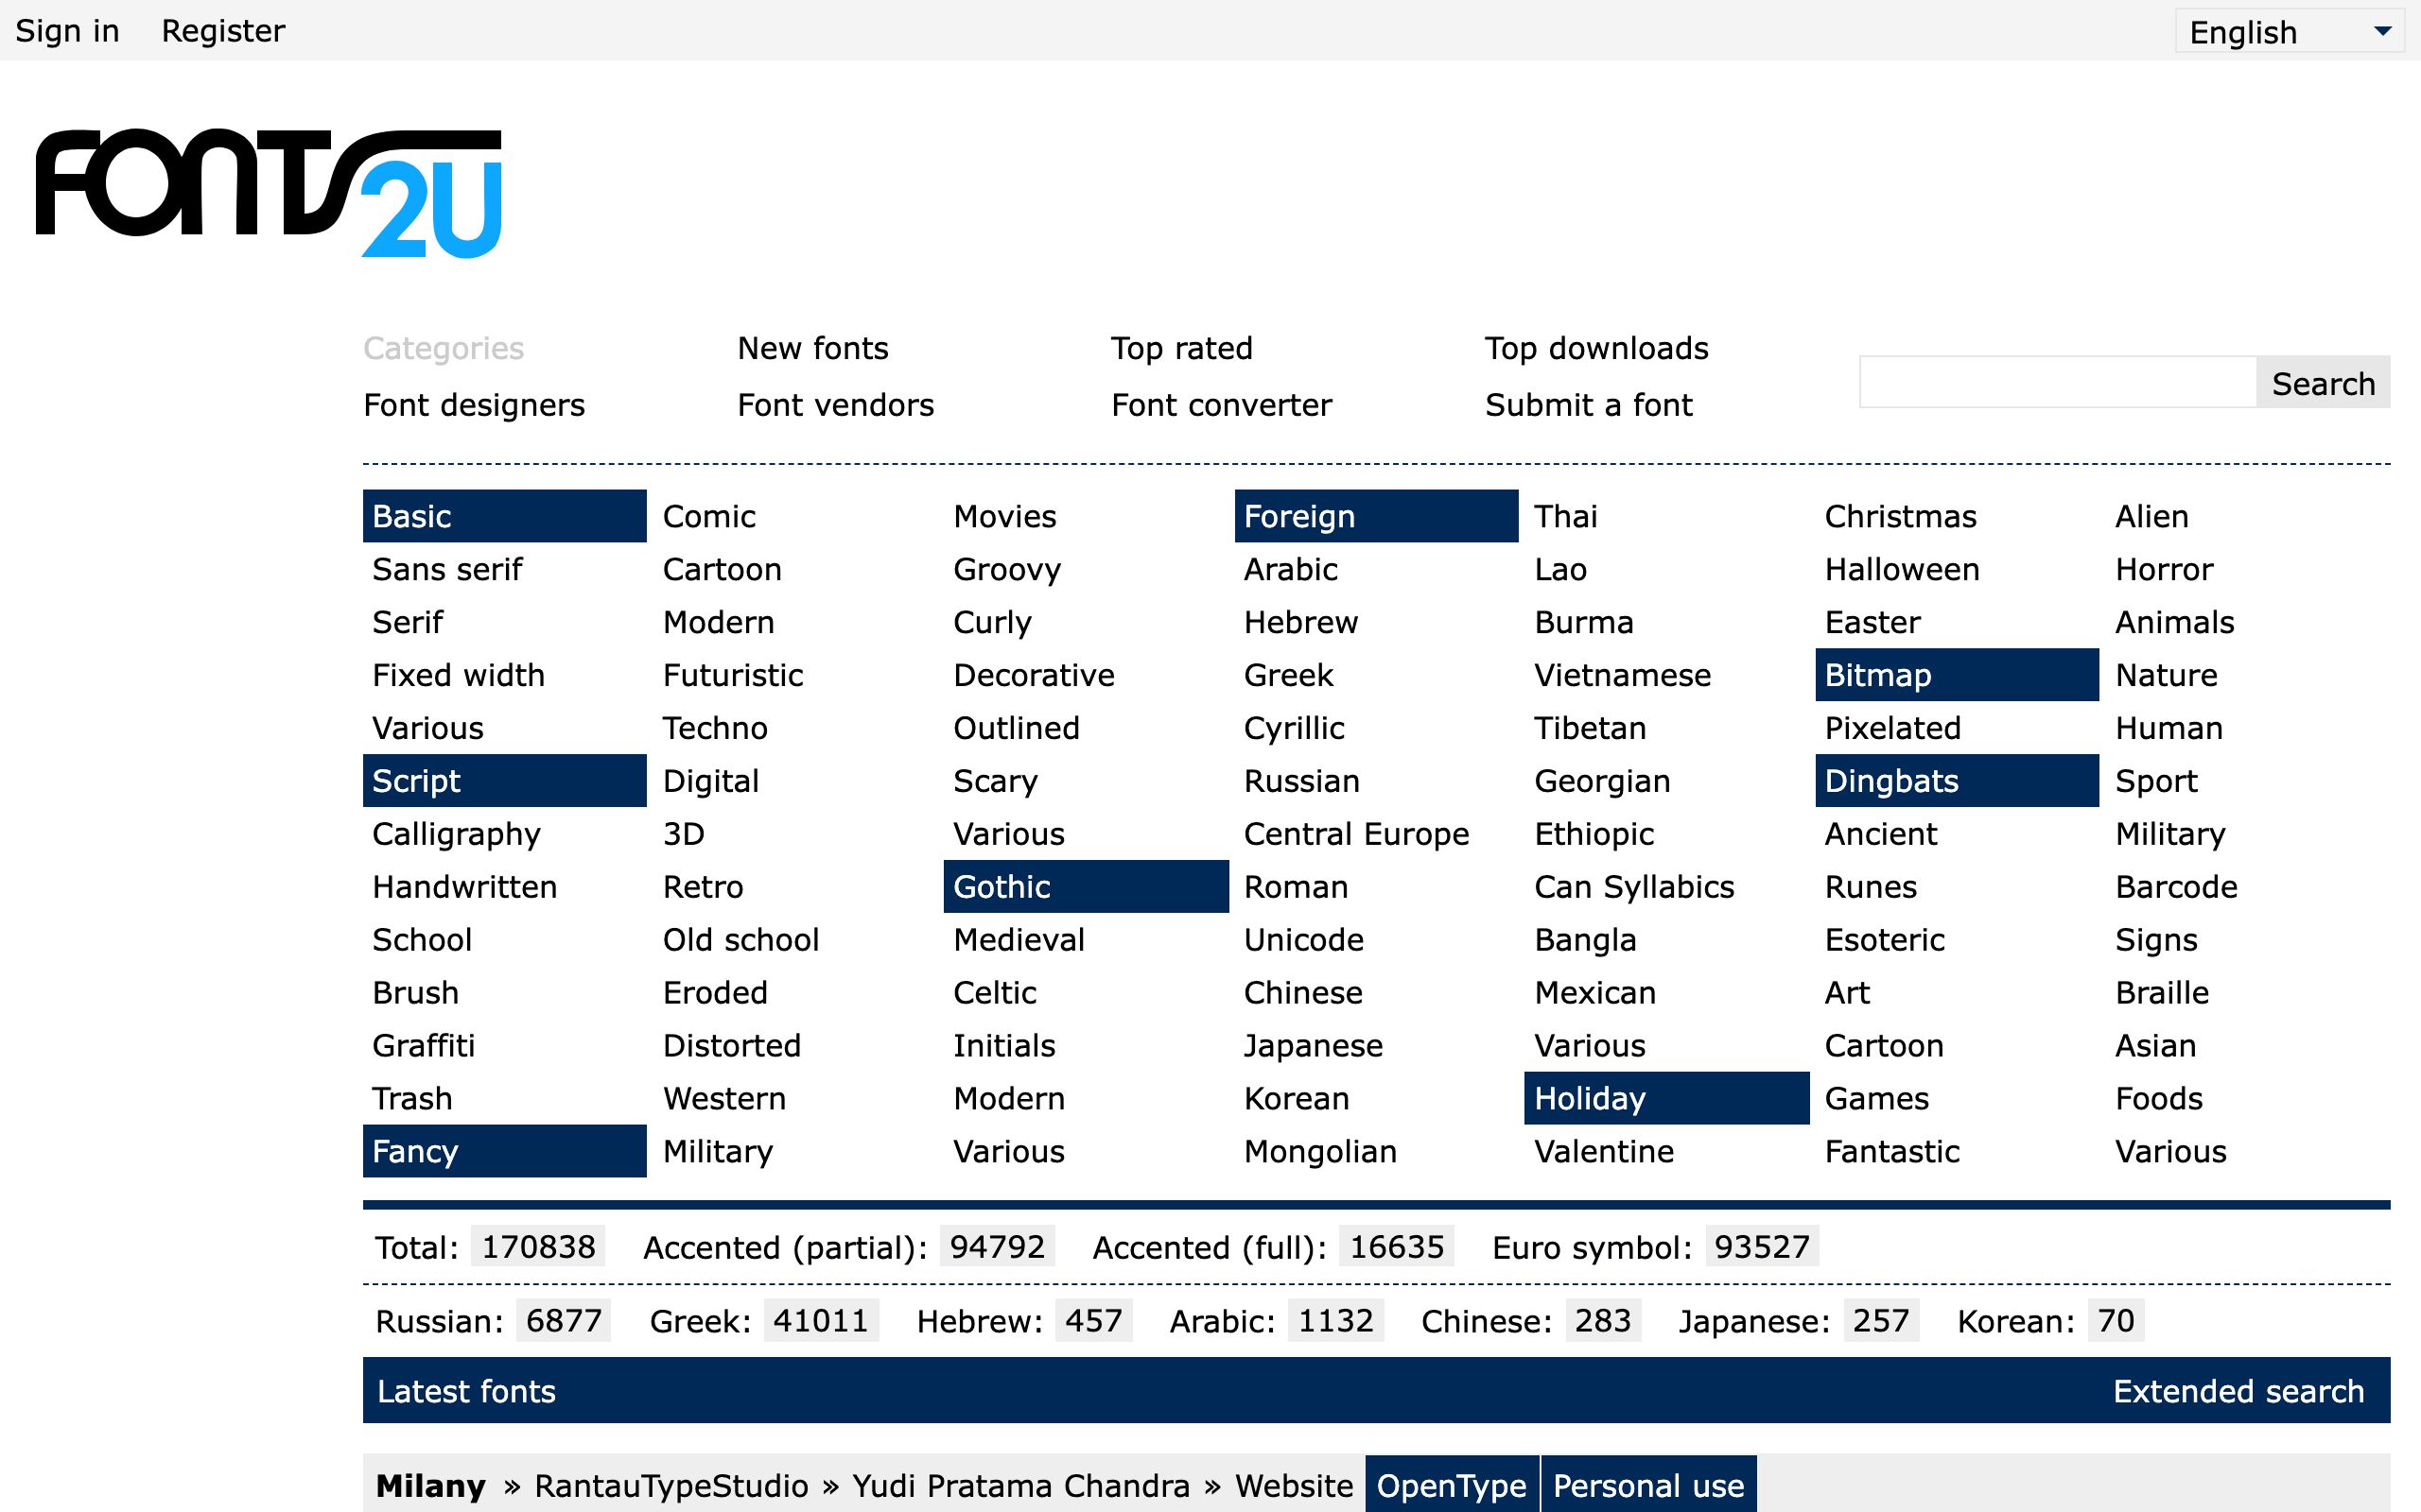Viewport: 2421px width, 1512px height.
Task: Choose the Braille category
Action: (2162, 993)
